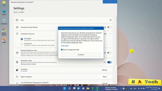Open the Chrome shortcut on the desktop

(4, 32)
